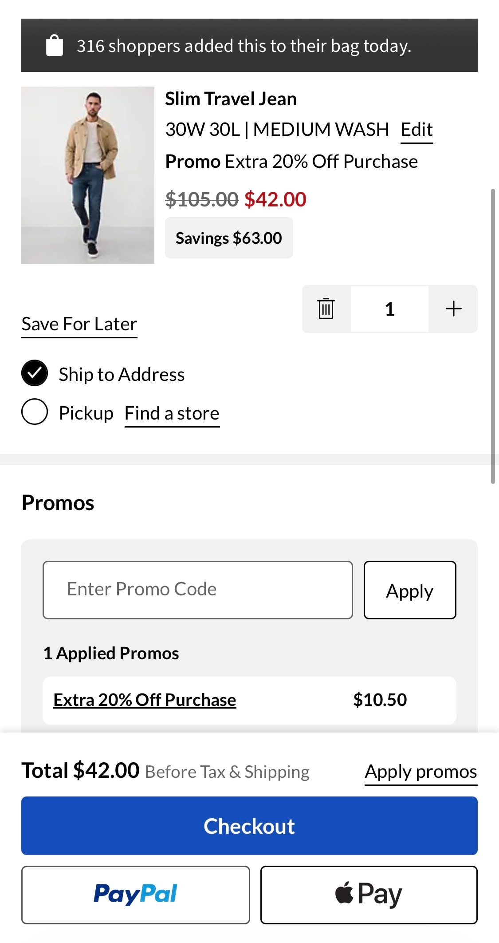Open the Slim Travel Jean product title
Viewport: 499px width, 943px height.
[231, 99]
